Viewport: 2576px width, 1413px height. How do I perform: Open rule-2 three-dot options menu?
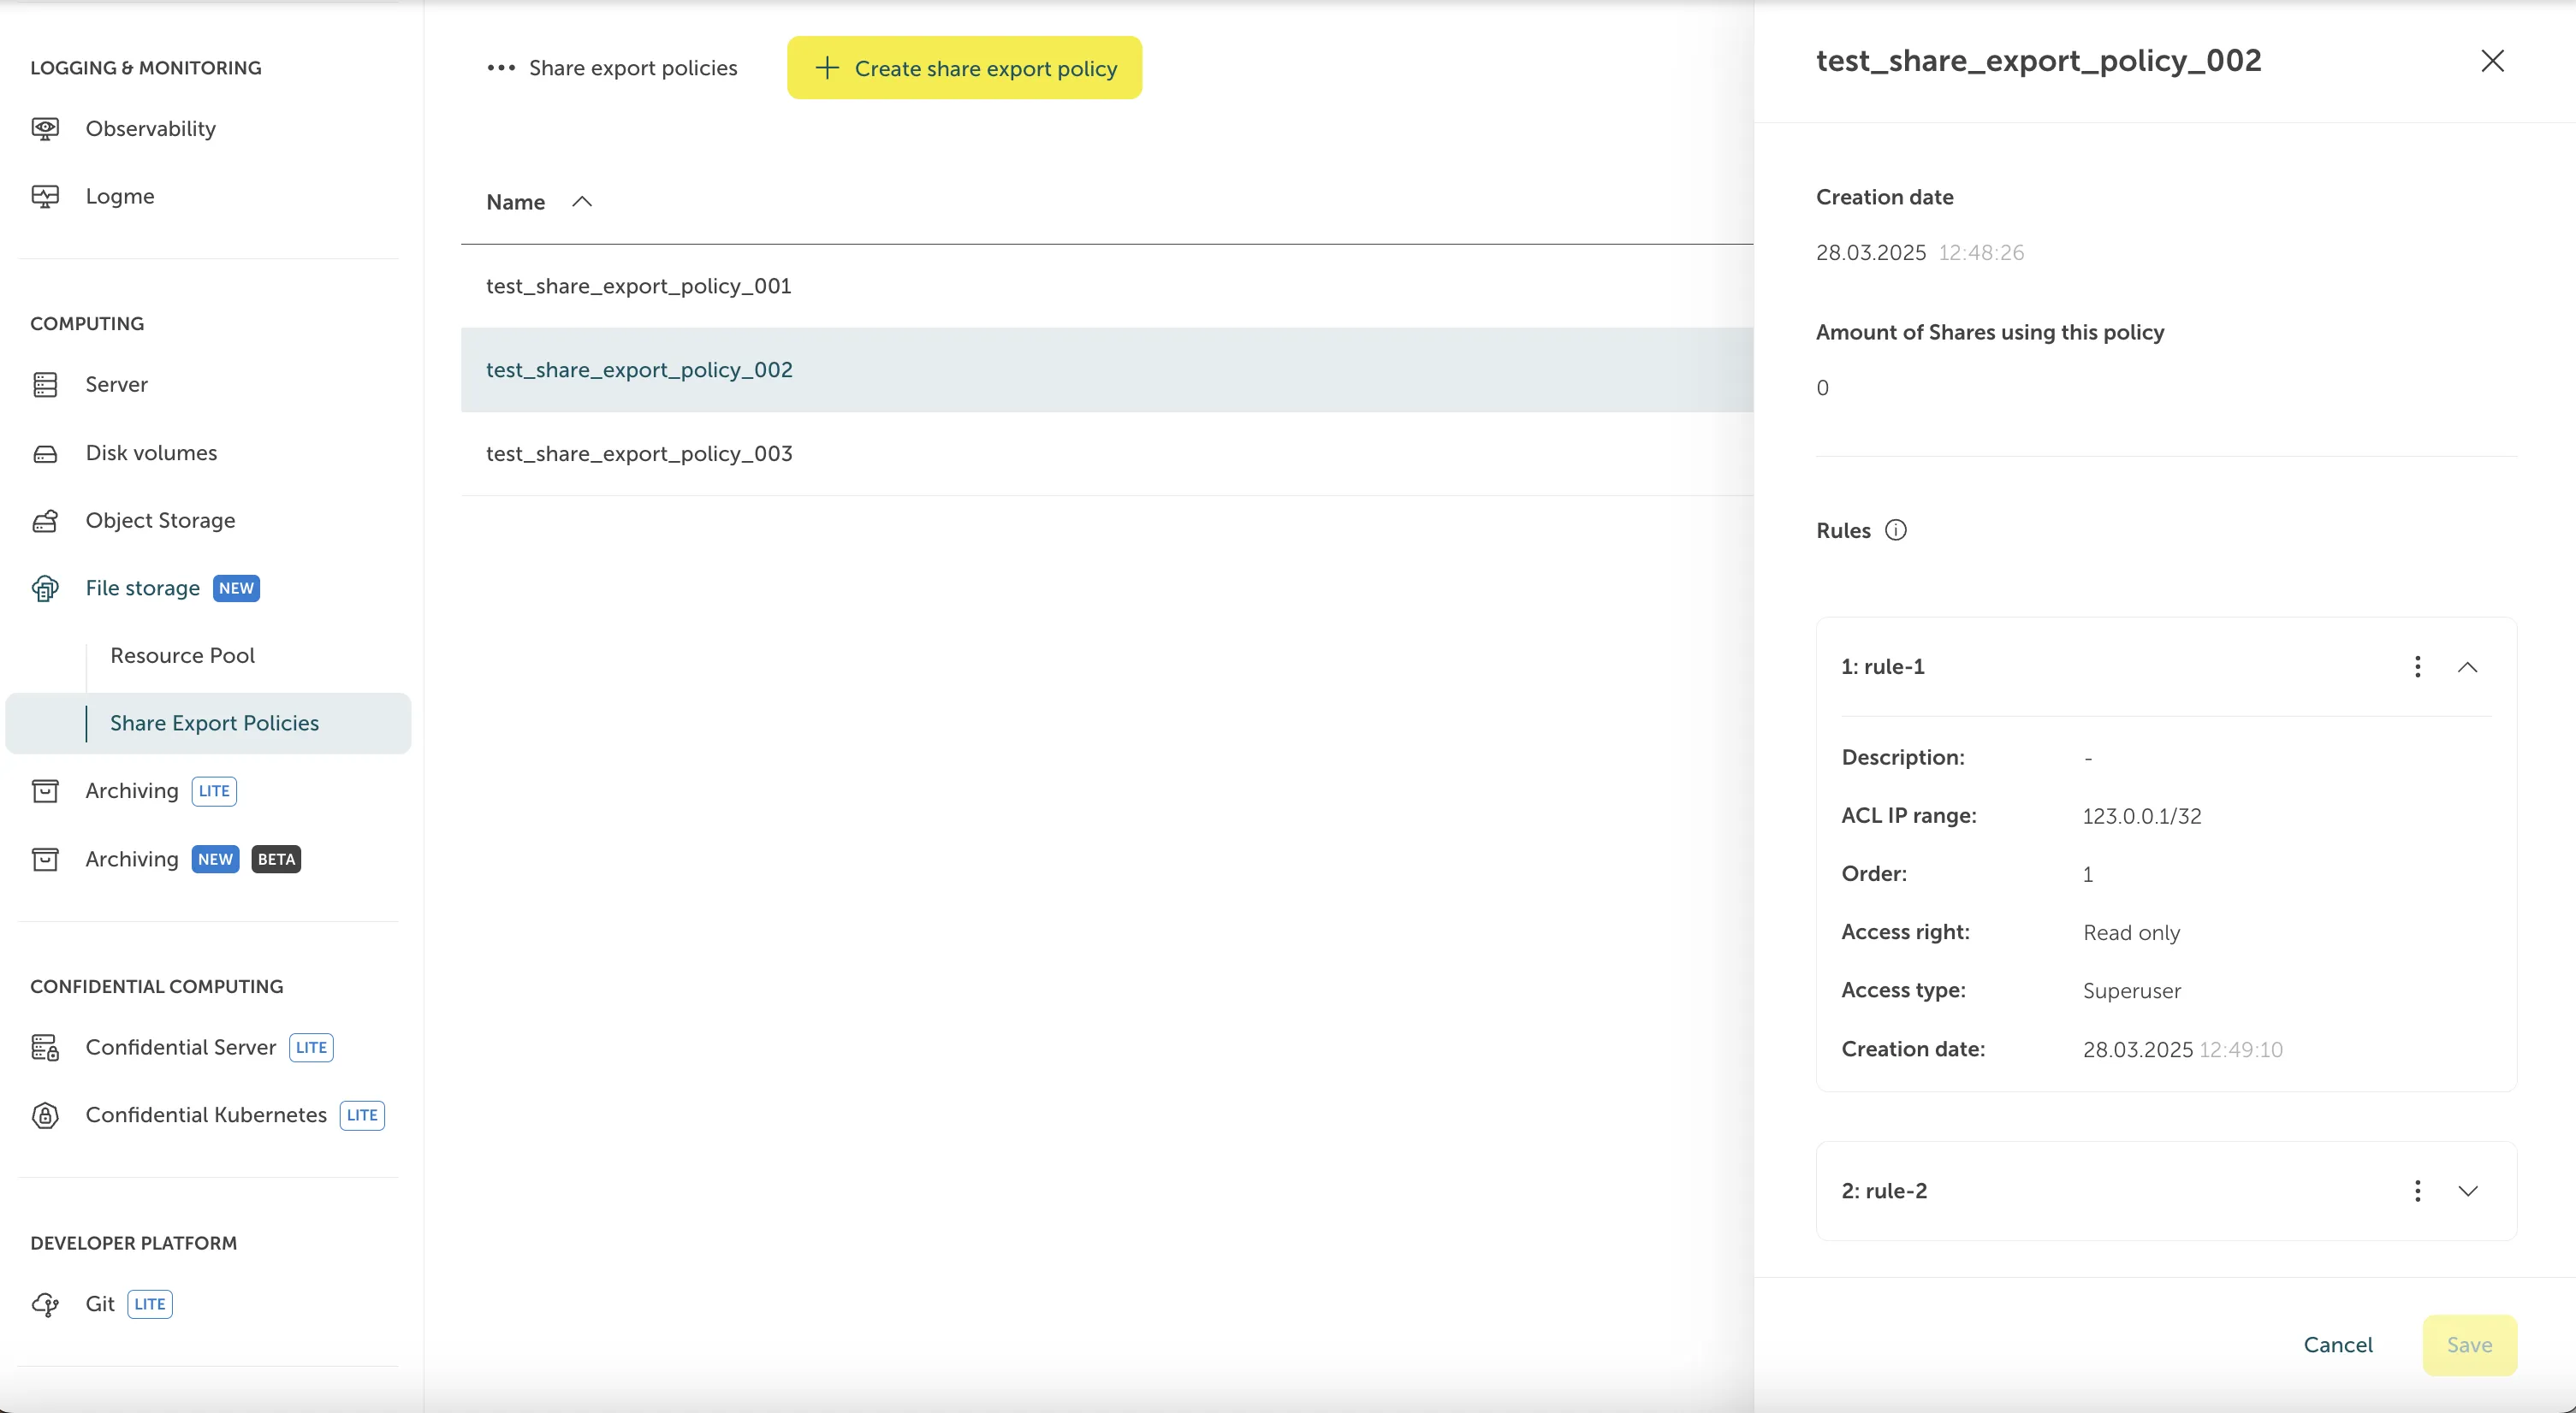2417,1191
